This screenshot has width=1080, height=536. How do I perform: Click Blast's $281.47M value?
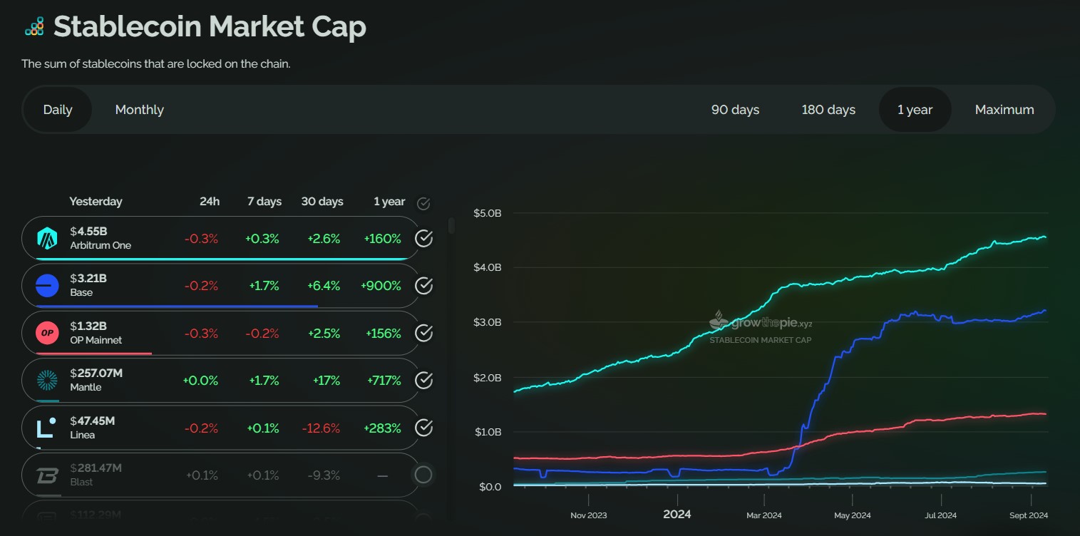pyautogui.click(x=96, y=468)
